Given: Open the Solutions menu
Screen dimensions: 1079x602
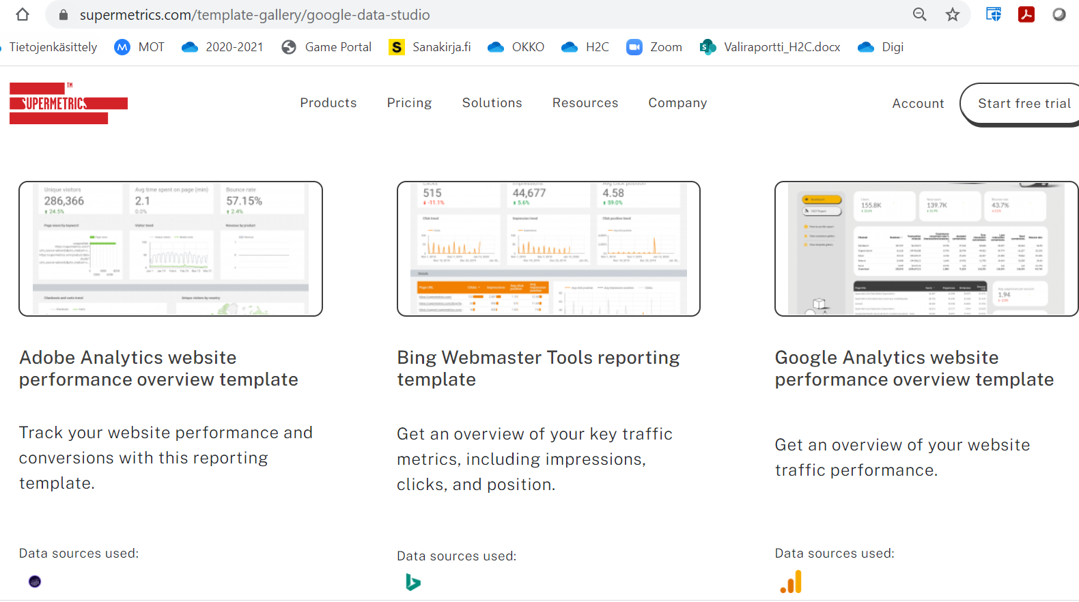Looking at the screenshot, I should pyautogui.click(x=492, y=103).
